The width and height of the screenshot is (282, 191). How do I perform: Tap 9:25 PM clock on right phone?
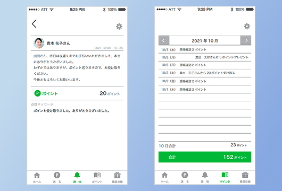tap(205, 10)
